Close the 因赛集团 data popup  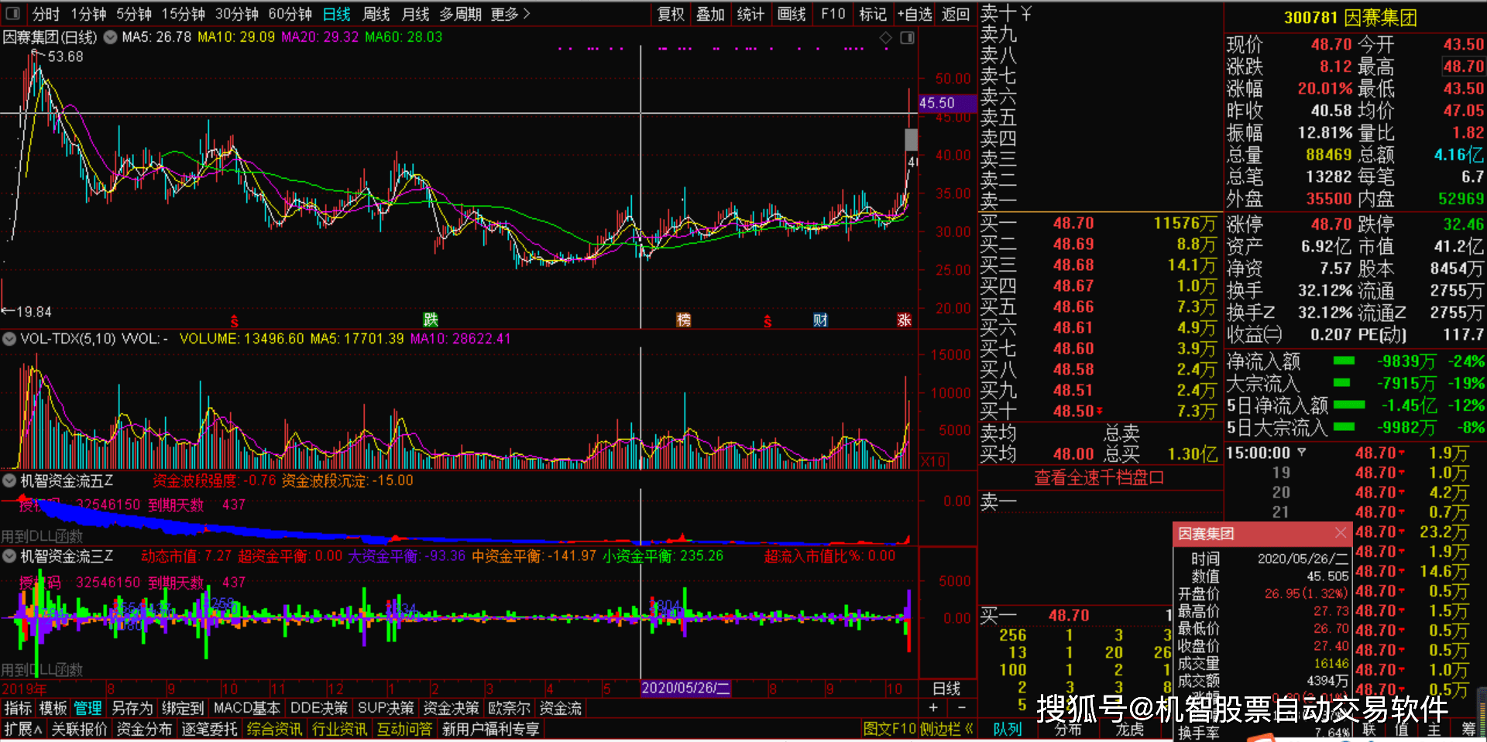(1341, 533)
